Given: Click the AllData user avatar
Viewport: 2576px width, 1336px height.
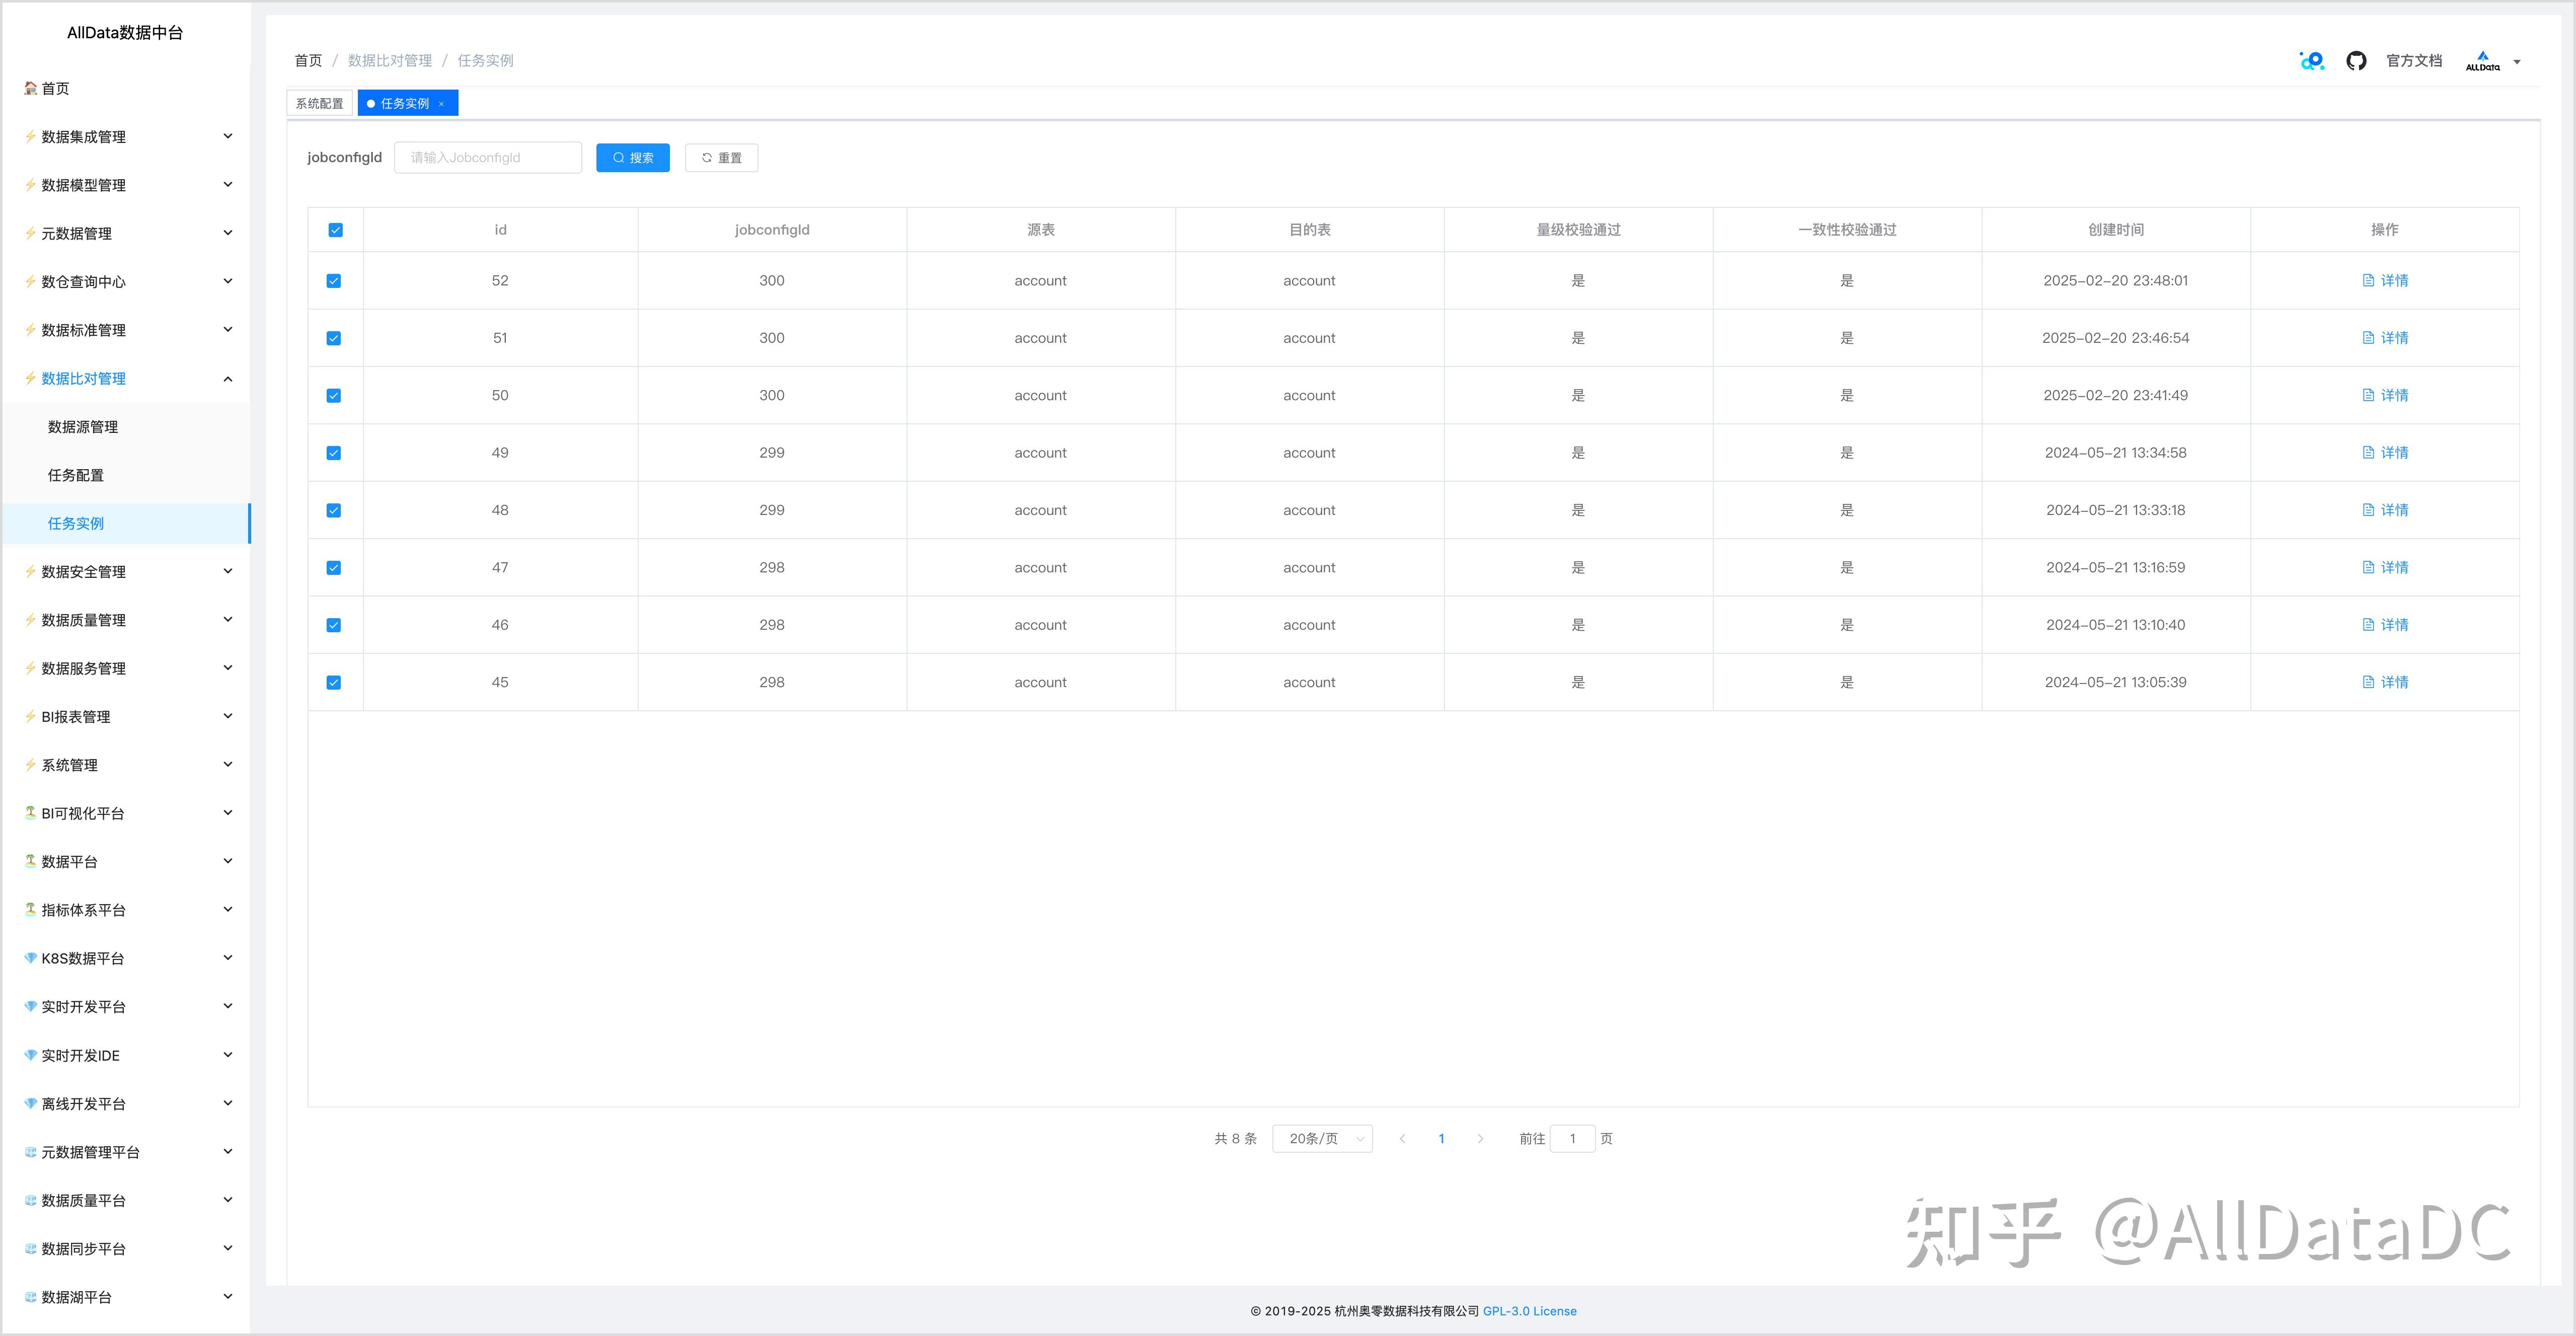Looking at the screenshot, I should 2482,61.
